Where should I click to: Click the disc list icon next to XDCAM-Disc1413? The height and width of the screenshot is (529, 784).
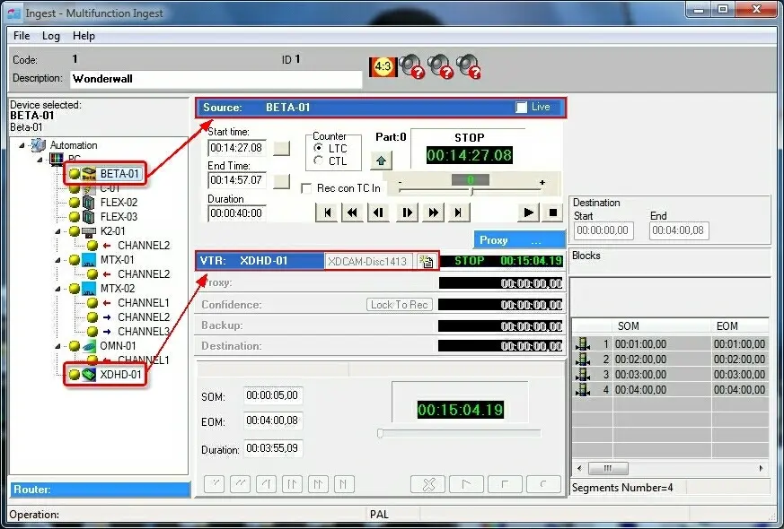tap(426, 261)
